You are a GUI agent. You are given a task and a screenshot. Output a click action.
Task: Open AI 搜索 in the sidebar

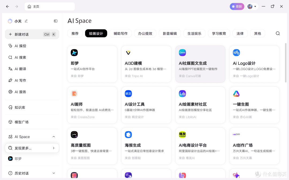pos(32,58)
